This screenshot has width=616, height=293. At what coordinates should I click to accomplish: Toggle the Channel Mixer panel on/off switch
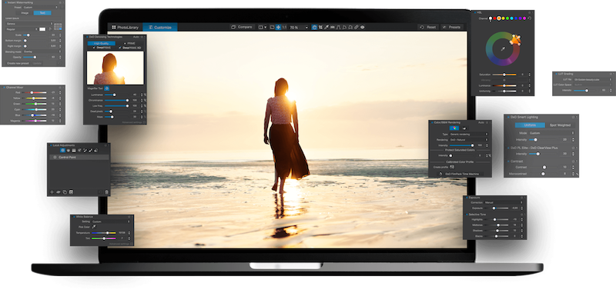pyautogui.click(x=4, y=87)
